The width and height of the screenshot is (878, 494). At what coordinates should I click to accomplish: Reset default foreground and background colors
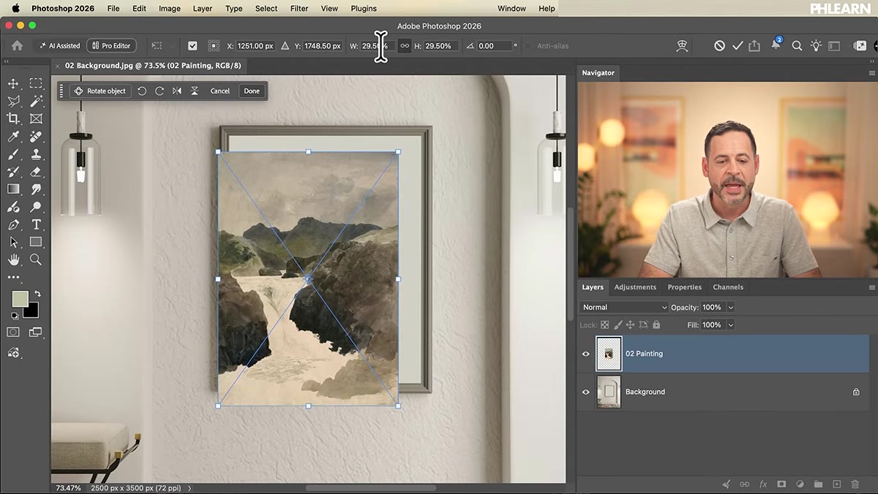(14, 316)
